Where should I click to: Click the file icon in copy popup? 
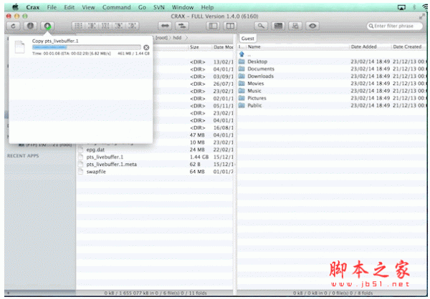click(x=20, y=46)
